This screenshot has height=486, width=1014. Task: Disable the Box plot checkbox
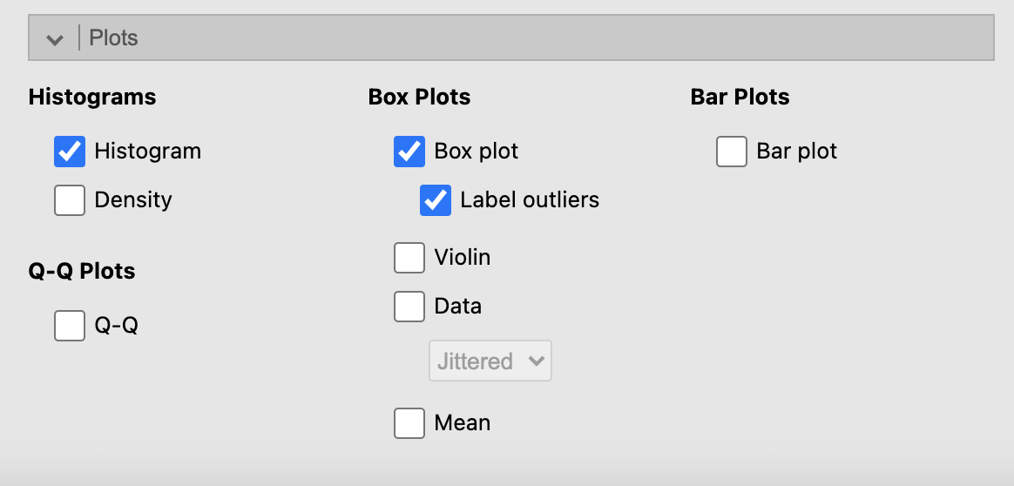click(409, 152)
